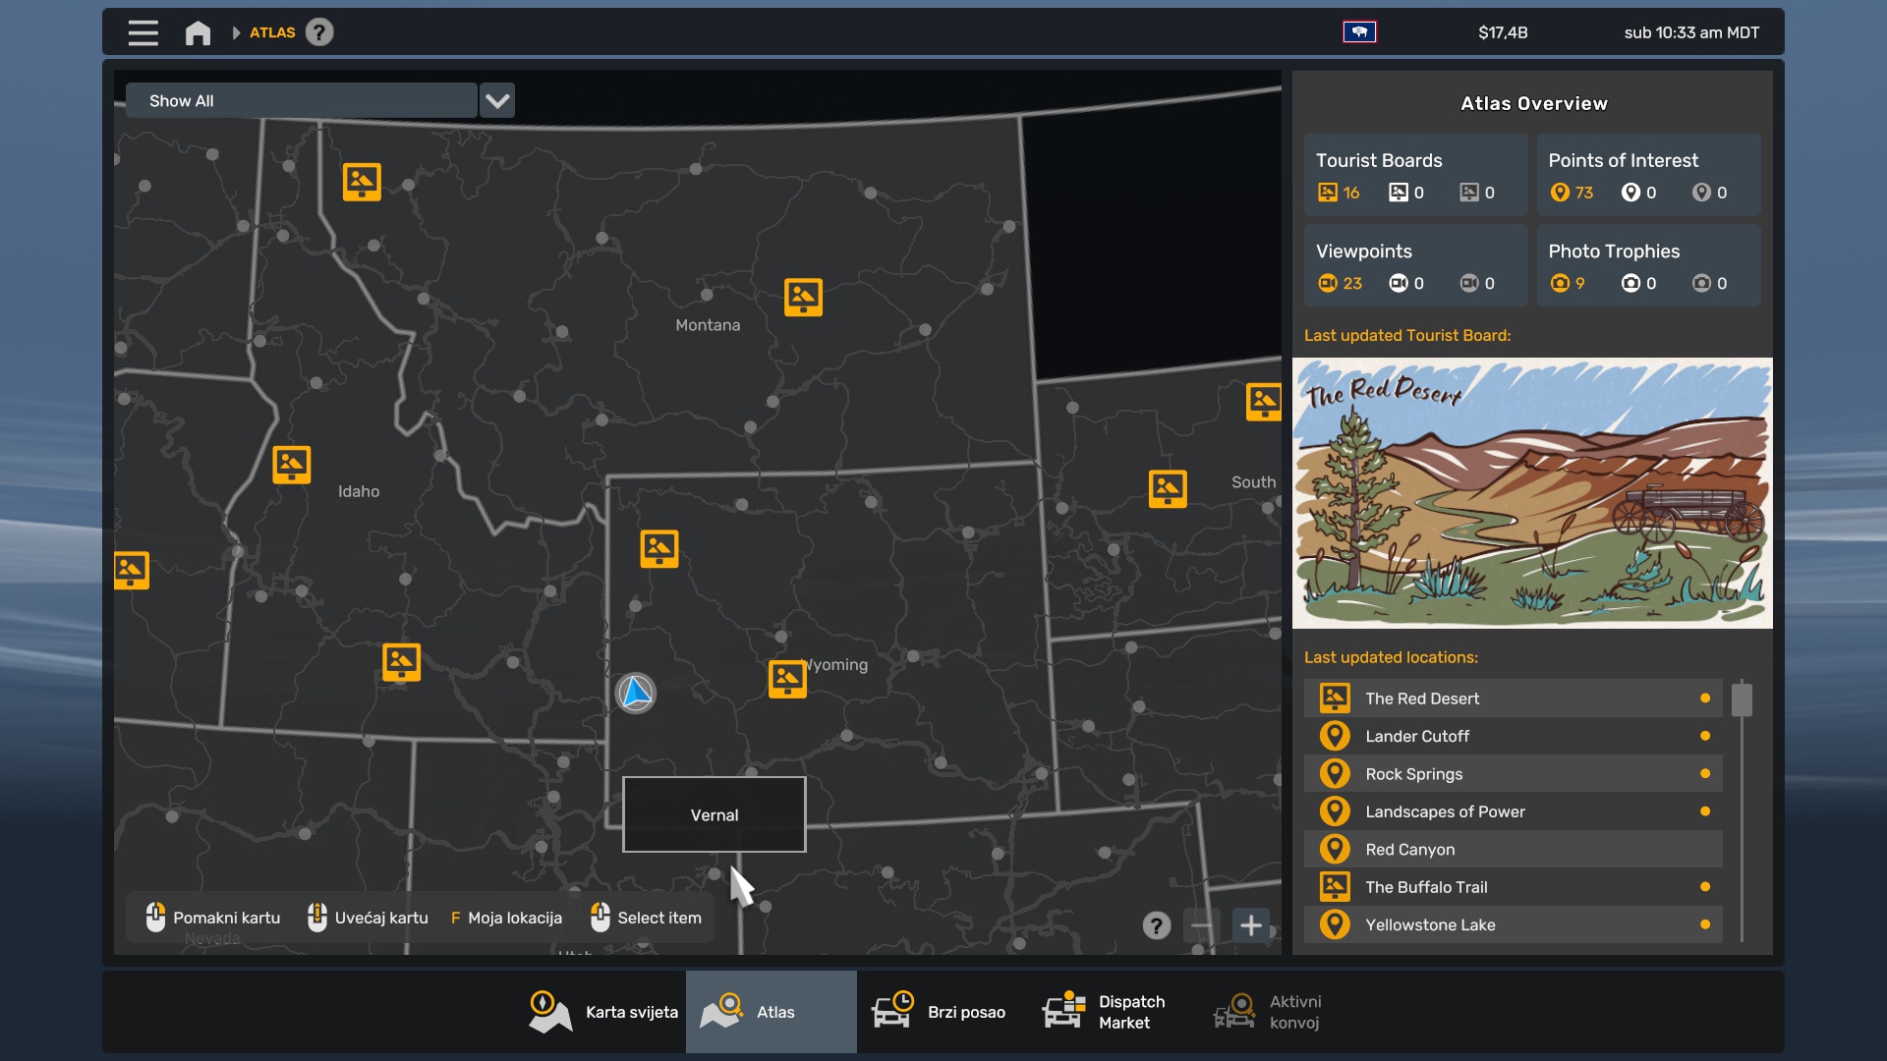Select tourist board marker in Idaho
Image resolution: width=1887 pixels, height=1061 pixels.
click(292, 465)
